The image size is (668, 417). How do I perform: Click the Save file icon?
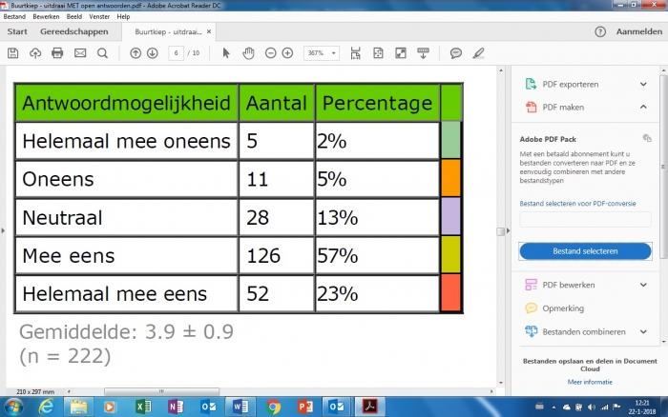pos(12,52)
